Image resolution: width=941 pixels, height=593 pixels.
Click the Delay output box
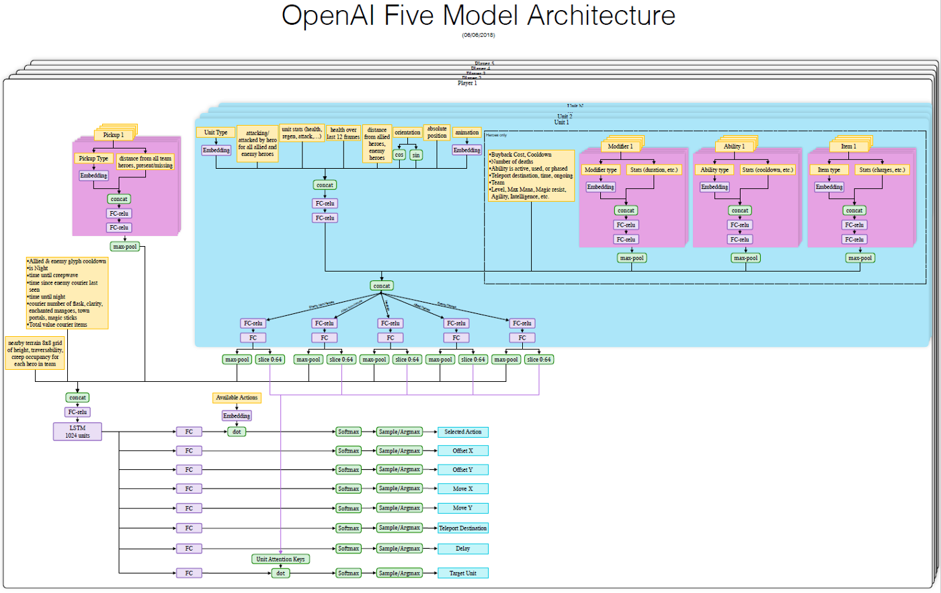pos(462,549)
